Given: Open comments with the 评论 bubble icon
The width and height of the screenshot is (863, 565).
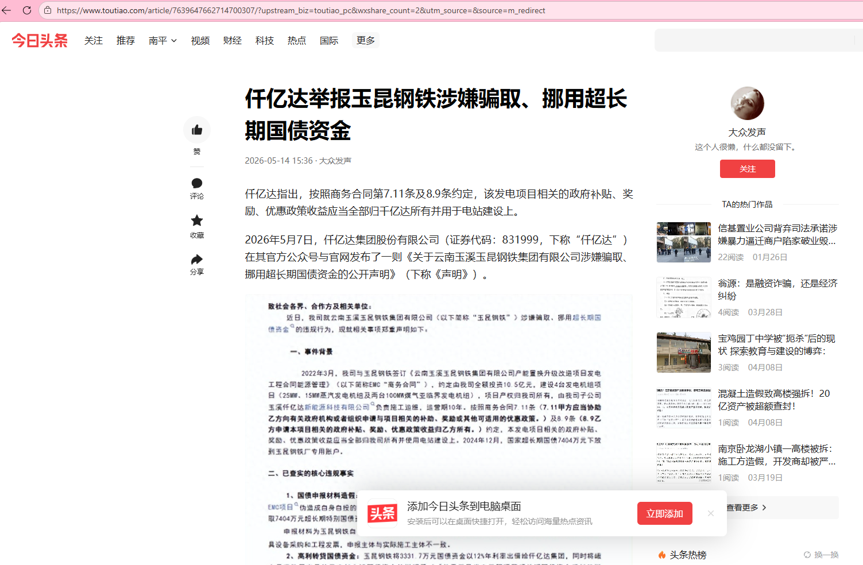Looking at the screenshot, I should 197,183.
